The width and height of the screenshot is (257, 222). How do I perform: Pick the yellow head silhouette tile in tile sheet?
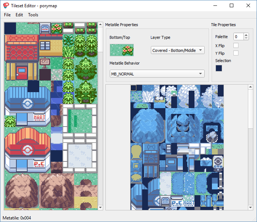pyautogui.click(x=136, y=152)
